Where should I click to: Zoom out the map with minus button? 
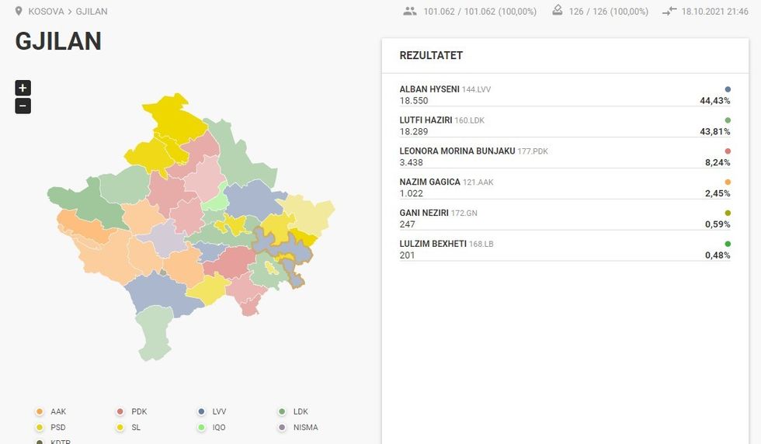click(x=23, y=106)
